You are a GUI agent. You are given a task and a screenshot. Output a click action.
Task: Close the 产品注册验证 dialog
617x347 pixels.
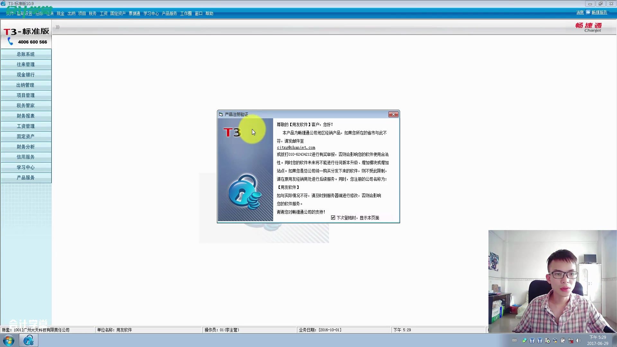[393, 114]
